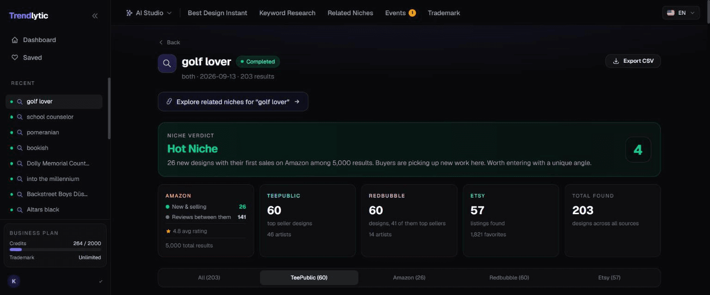Click the sidebar recent list scrollbar
Screen dimensions: 710x295
[x=109, y=108]
